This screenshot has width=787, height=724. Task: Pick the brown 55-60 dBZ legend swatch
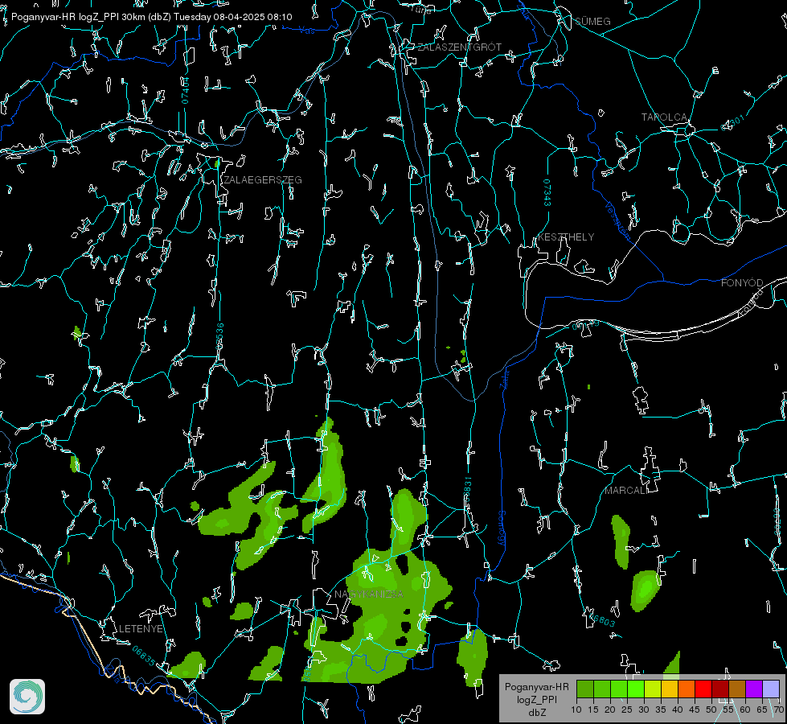coord(737,689)
